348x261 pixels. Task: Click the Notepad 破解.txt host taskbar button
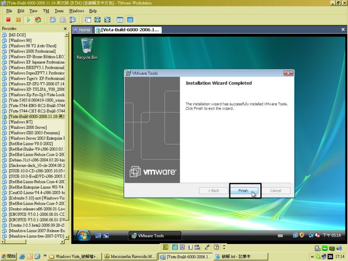click(241, 257)
